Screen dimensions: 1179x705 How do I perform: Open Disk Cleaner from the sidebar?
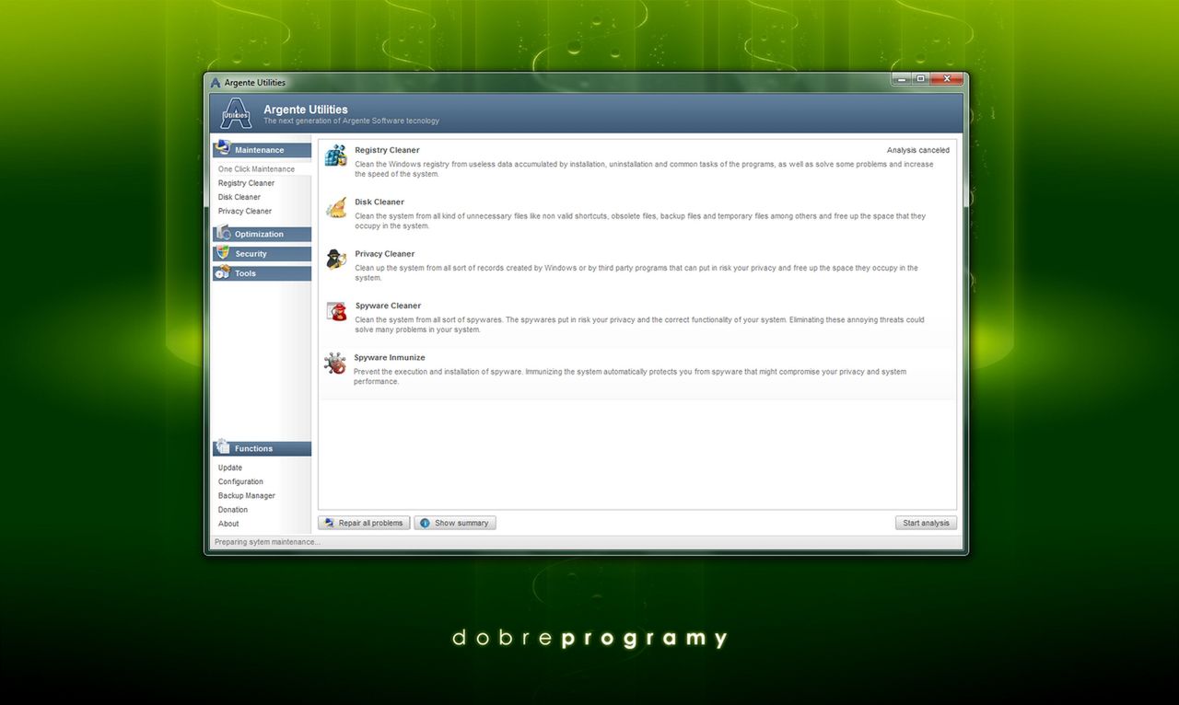pyautogui.click(x=239, y=197)
